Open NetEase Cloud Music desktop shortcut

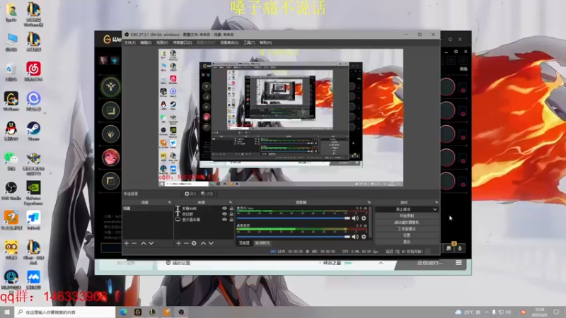[33, 71]
